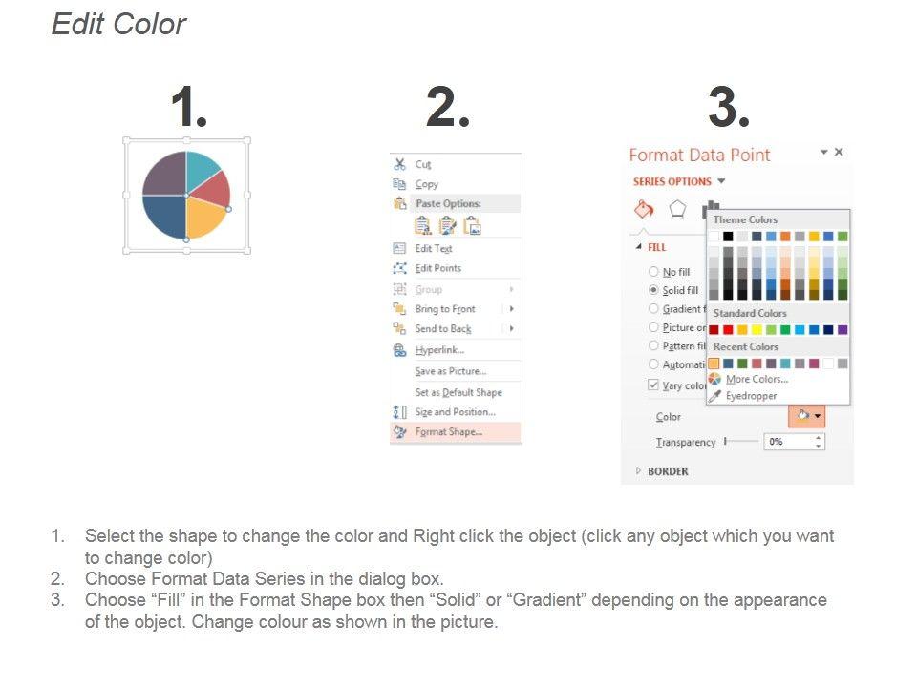Image resolution: width=917 pixels, height=687 pixels.
Task: Choose the first Paste Options clipboard icon
Action: tap(423, 225)
